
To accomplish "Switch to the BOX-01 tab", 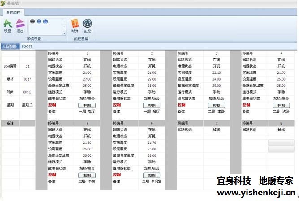I will coord(27,46).
